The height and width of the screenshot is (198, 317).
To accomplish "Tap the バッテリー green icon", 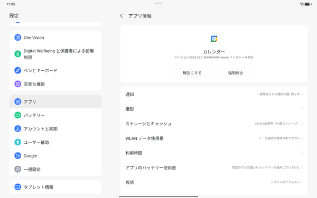I will 17,115.
